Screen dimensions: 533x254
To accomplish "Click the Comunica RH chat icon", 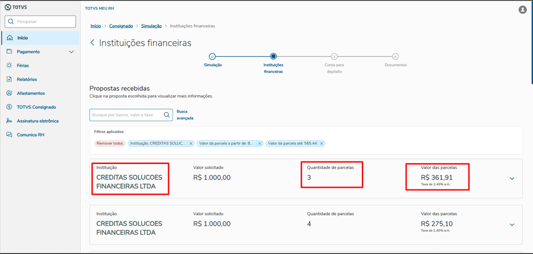I will pyautogui.click(x=9, y=135).
